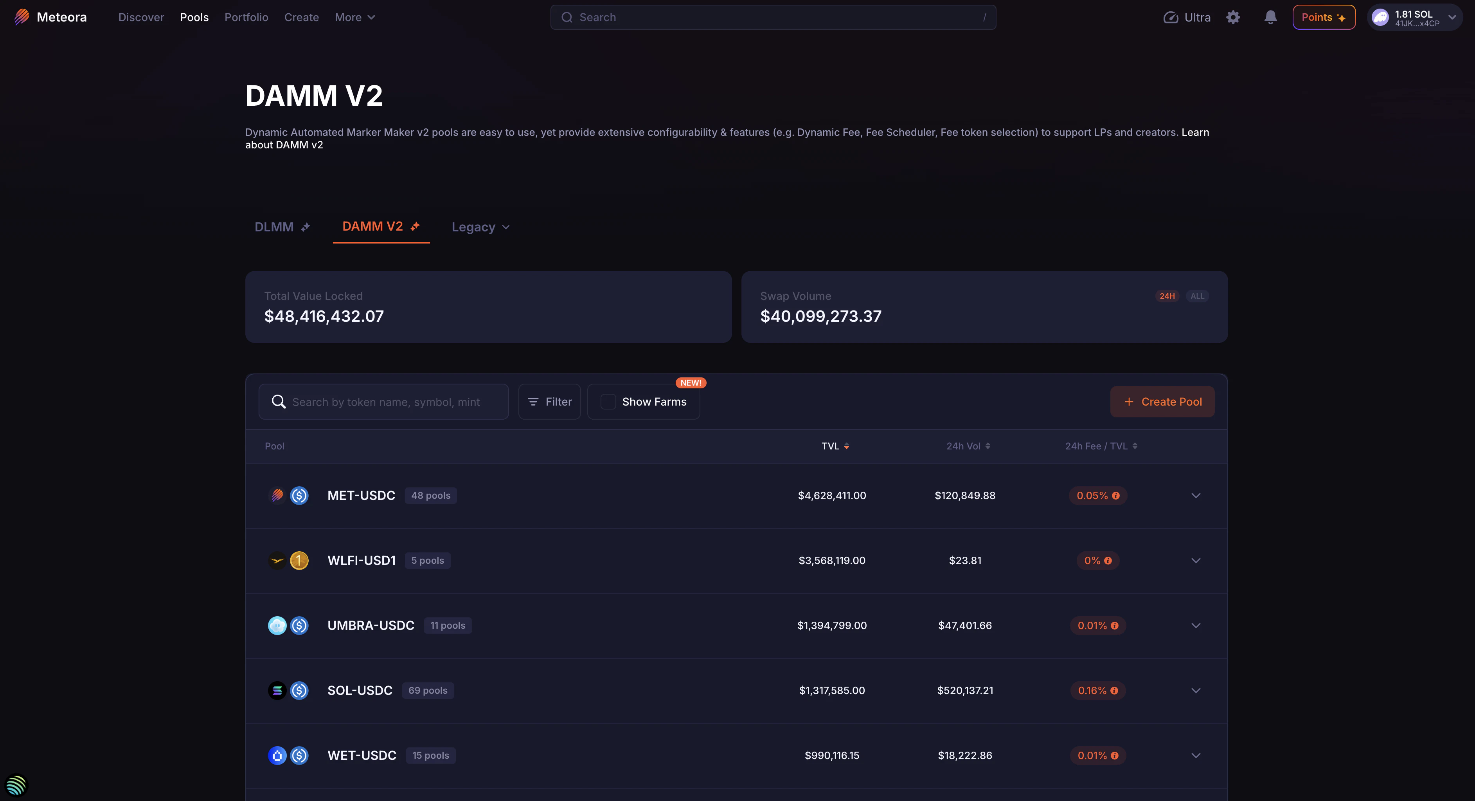Click the striped circle widget icon
This screenshot has height=801, width=1475.
pos(16,785)
